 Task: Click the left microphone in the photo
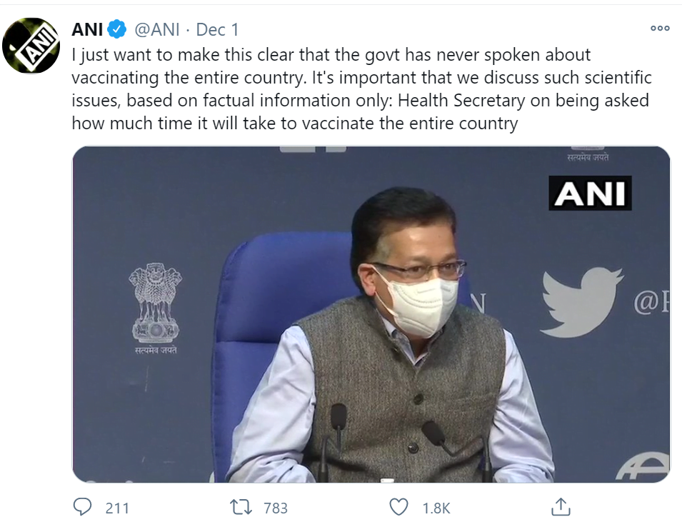point(338,421)
